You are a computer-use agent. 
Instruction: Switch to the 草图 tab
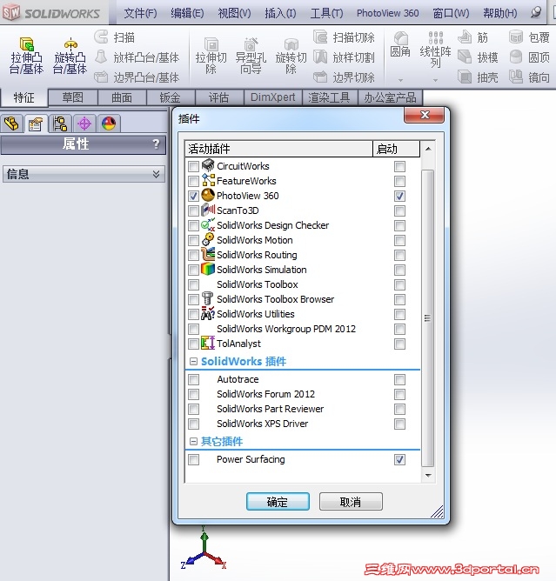coord(72,97)
